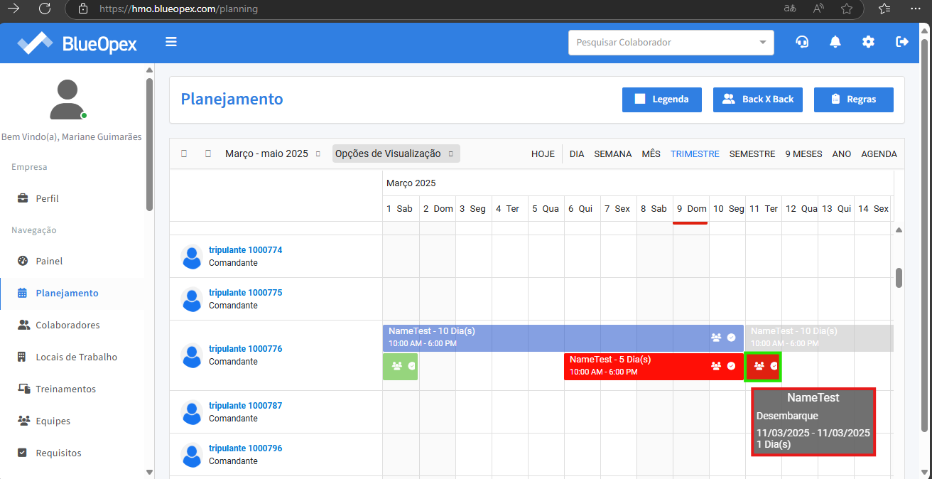Click browser favorites star icon
Screen dimensions: 932x479
point(847,9)
